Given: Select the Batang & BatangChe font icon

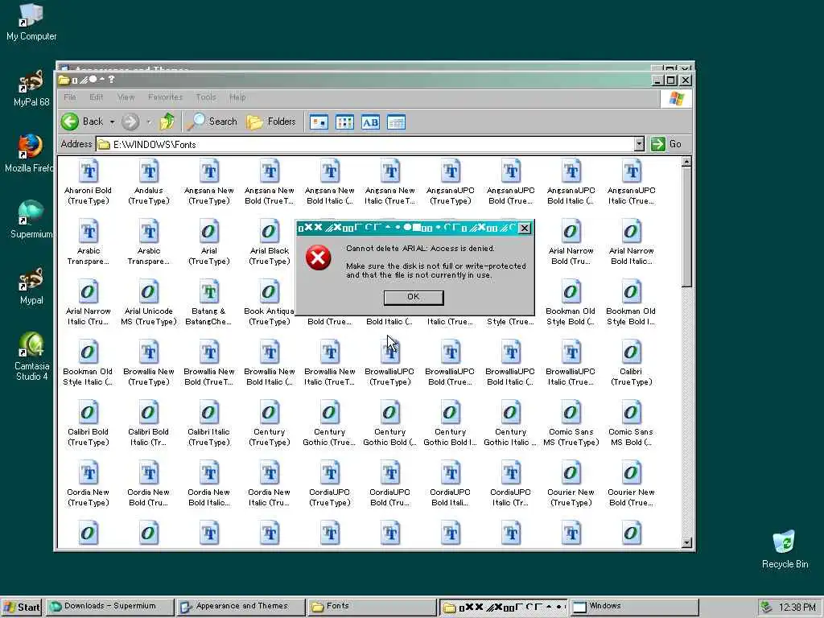Looking at the screenshot, I should pyautogui.click(x=209, y=303).
